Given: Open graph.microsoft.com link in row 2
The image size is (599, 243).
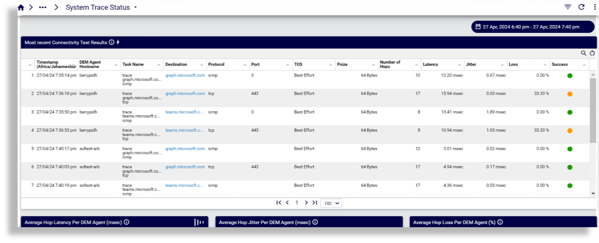Looking at the screenshot, I should tap(185, 94).
